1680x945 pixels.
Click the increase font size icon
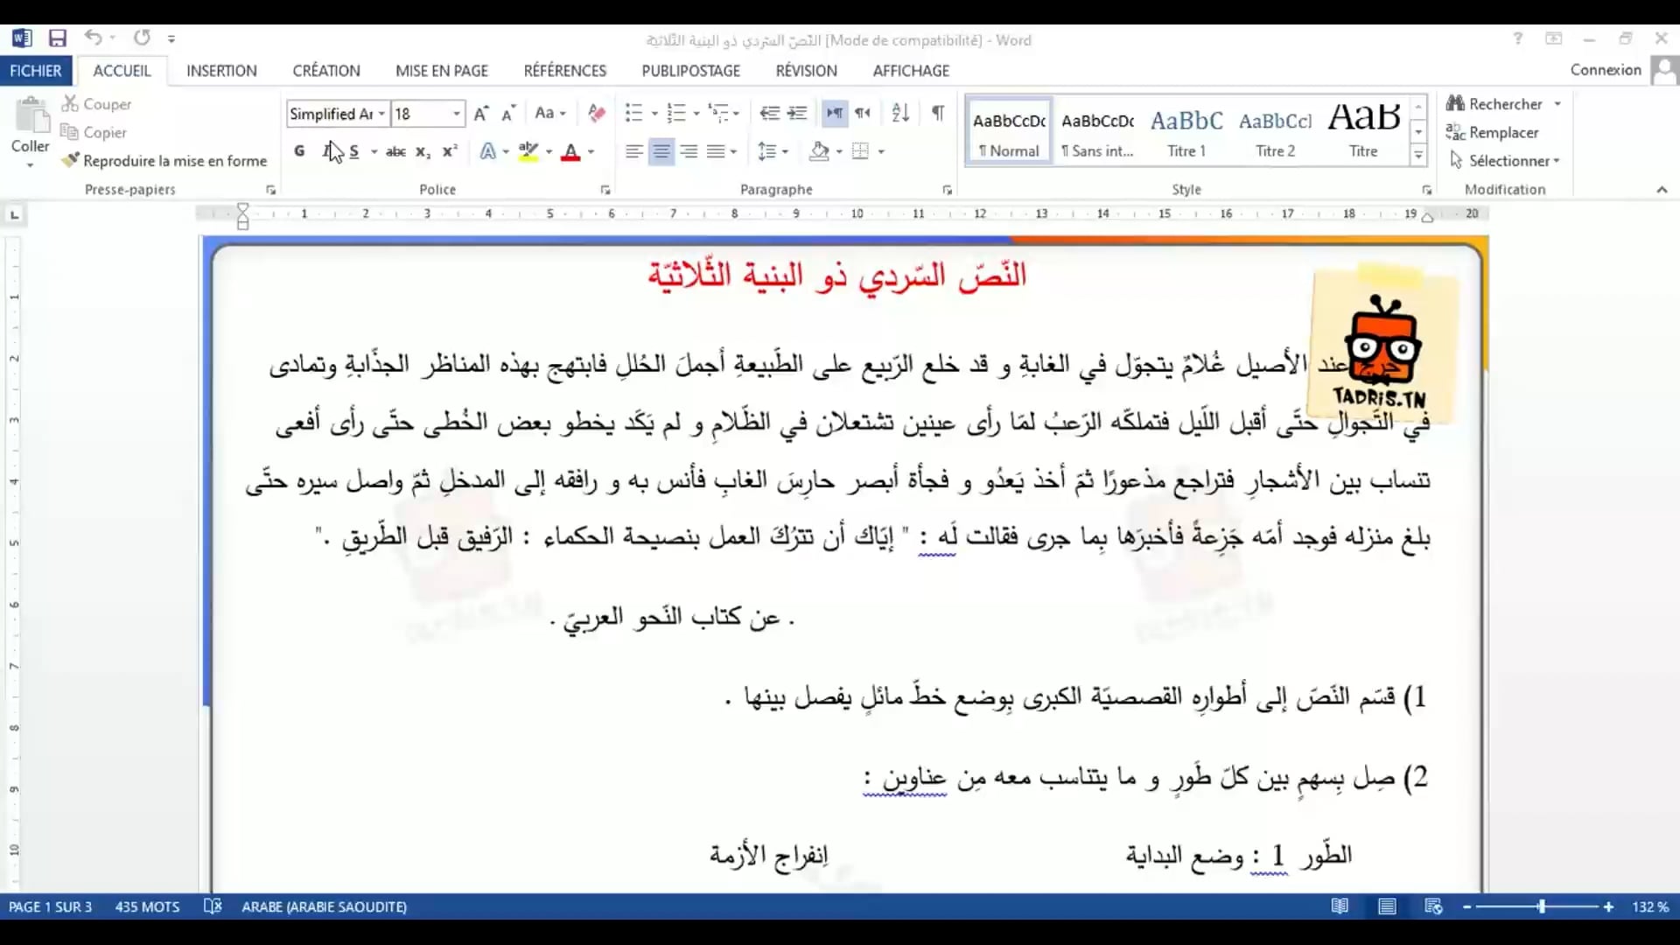tap(480, 114)
